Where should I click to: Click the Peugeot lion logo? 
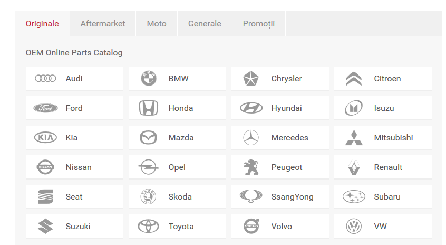(251, 167)
